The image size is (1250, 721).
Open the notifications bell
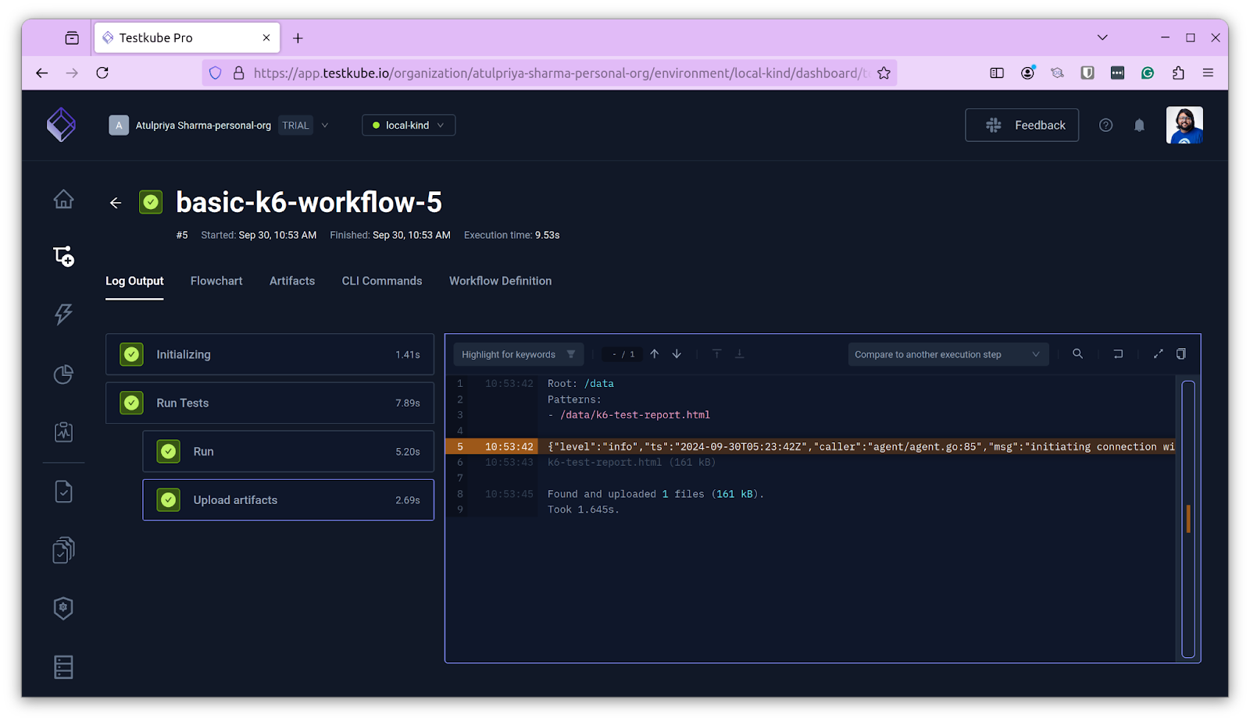point(1139,125)
